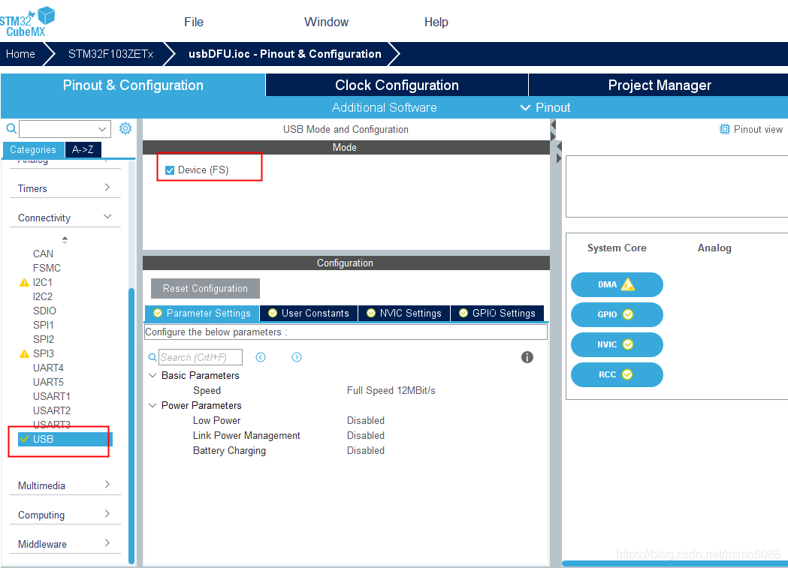Screen dimensions: 788x568
Task: Switch to A->Z sorting tab
Action: [83, 149]
